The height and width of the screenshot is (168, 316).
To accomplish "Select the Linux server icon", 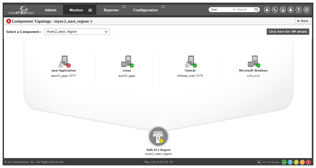I will (127, 62).
